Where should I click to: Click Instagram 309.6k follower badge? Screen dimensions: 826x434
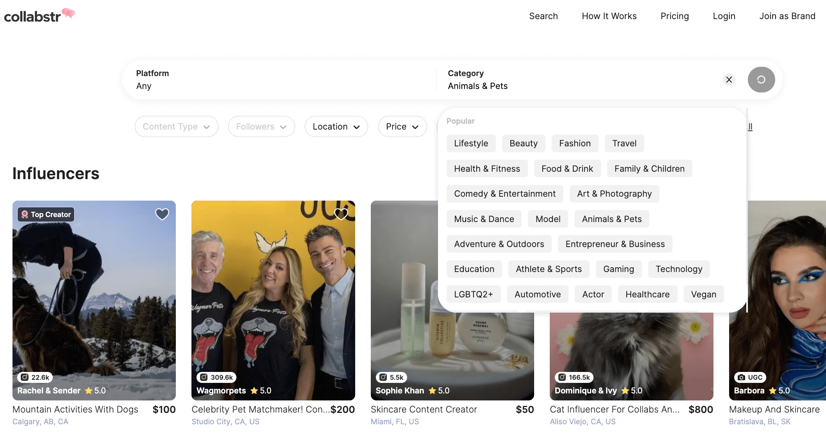pyautogui.click(x=216, y=377)
